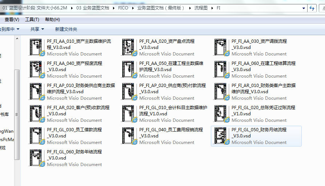Viewport: 325px width, 186px height.
Task: Select the PF_FI_AA_020 资产盘点流程 Visio file icon
Action: (x=130, y=47)
